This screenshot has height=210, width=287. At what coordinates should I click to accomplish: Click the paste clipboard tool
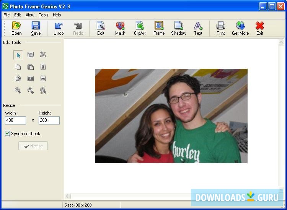tap(31, 67)
